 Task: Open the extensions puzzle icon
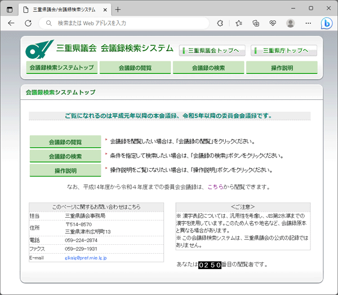coord(220,23)
